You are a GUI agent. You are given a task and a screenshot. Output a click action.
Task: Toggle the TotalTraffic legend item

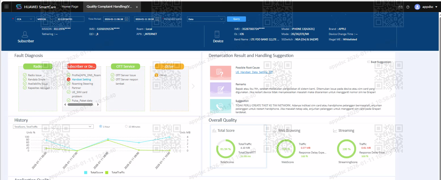tap(115, 172)
